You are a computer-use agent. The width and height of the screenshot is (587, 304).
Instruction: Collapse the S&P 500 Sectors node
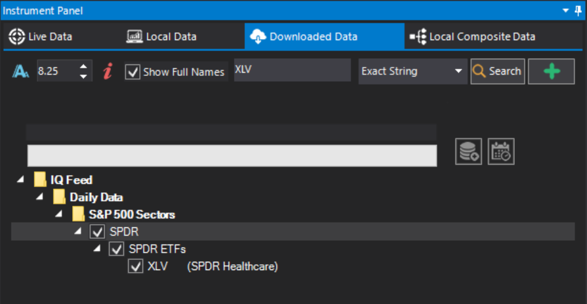point(59,215)
